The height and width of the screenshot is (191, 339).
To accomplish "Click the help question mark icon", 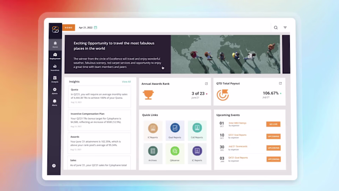I will (x=54, y=166).
